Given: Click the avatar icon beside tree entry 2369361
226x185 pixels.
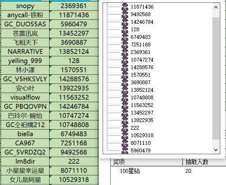Looking at the screenshot, I should point(125,52).
